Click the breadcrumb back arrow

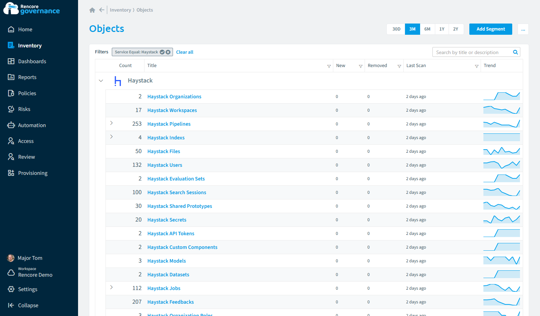pos(102,10)
